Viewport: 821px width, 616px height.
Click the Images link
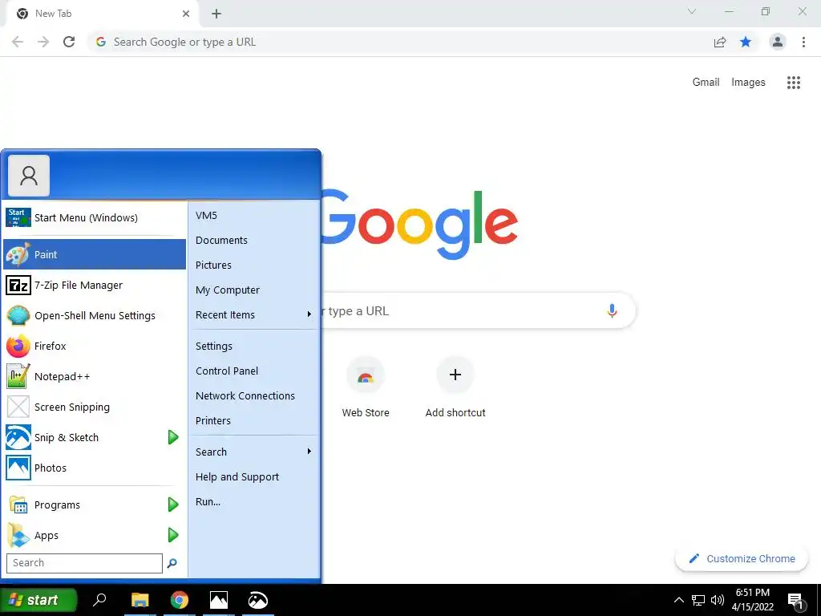coord(748,83)
